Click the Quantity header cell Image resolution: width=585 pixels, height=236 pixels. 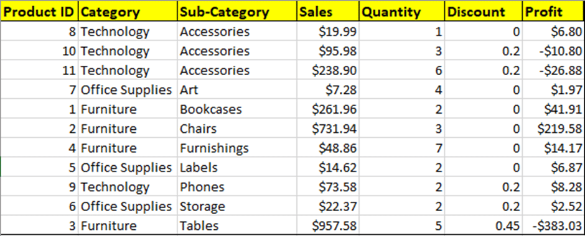click(402, 12)
